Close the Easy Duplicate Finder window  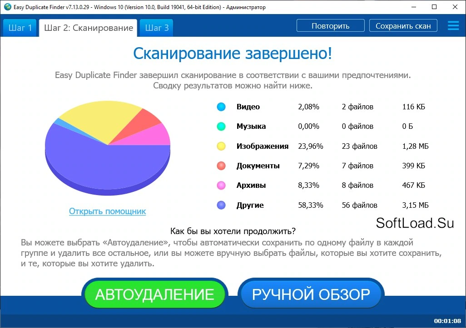click(x=455, y=7)
